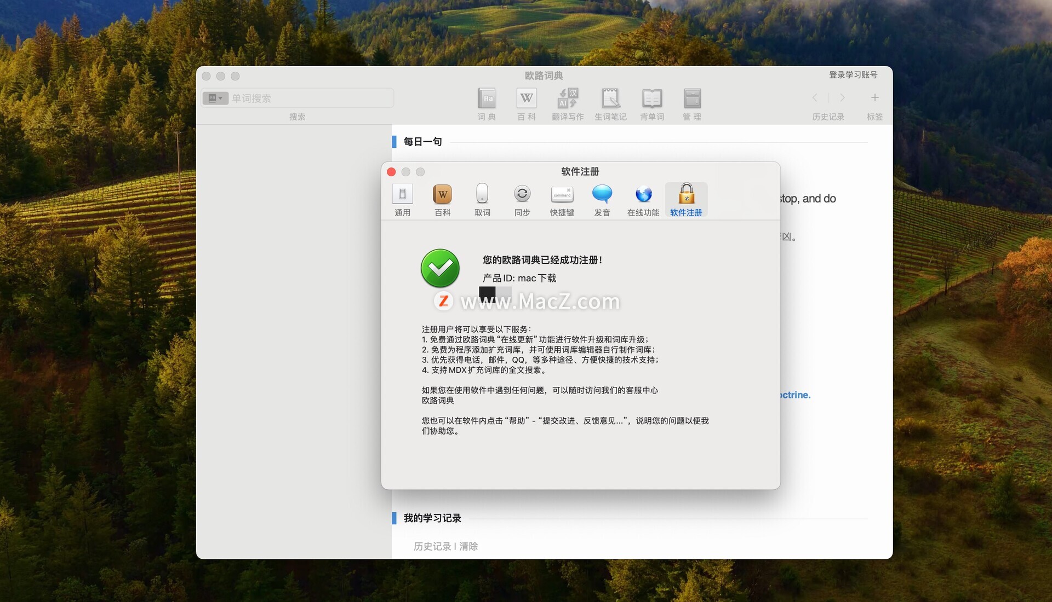Click 清除 to clear learning history
This screenshot has width=1052, height=602.
coord(468,546)
